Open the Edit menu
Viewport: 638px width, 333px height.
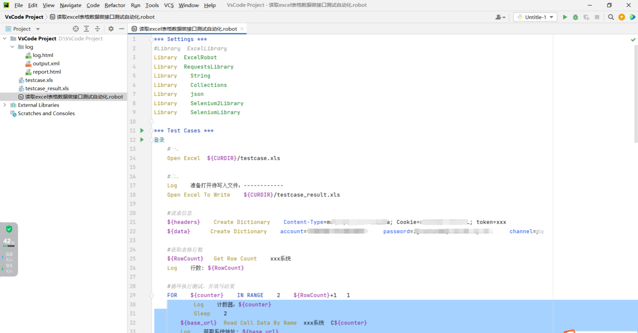click(x=33, y=5)
